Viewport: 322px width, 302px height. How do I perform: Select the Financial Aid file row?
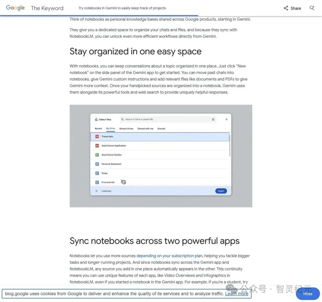[134, 182]
